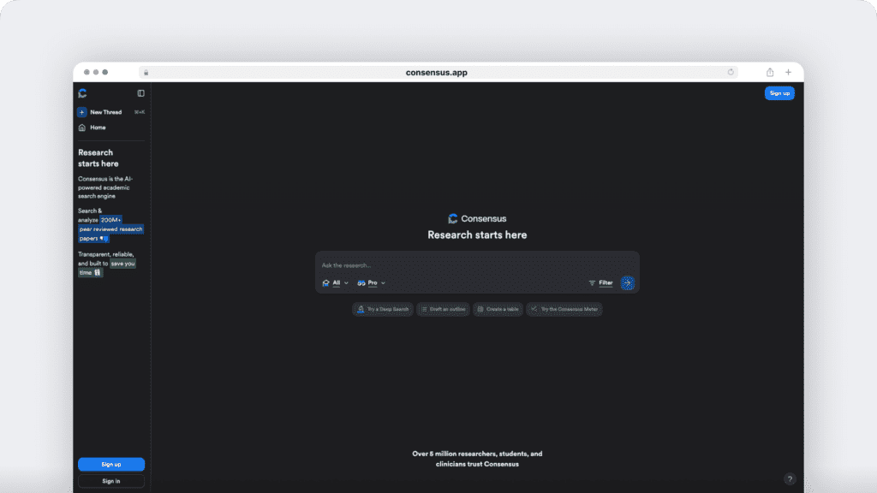
Task: Click the Ask the research input field
Action: pyautogui.click(x=462, y=265)
